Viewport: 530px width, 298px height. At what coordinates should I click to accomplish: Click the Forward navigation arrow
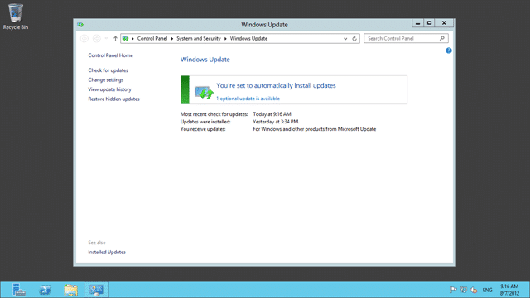point(96,39)
